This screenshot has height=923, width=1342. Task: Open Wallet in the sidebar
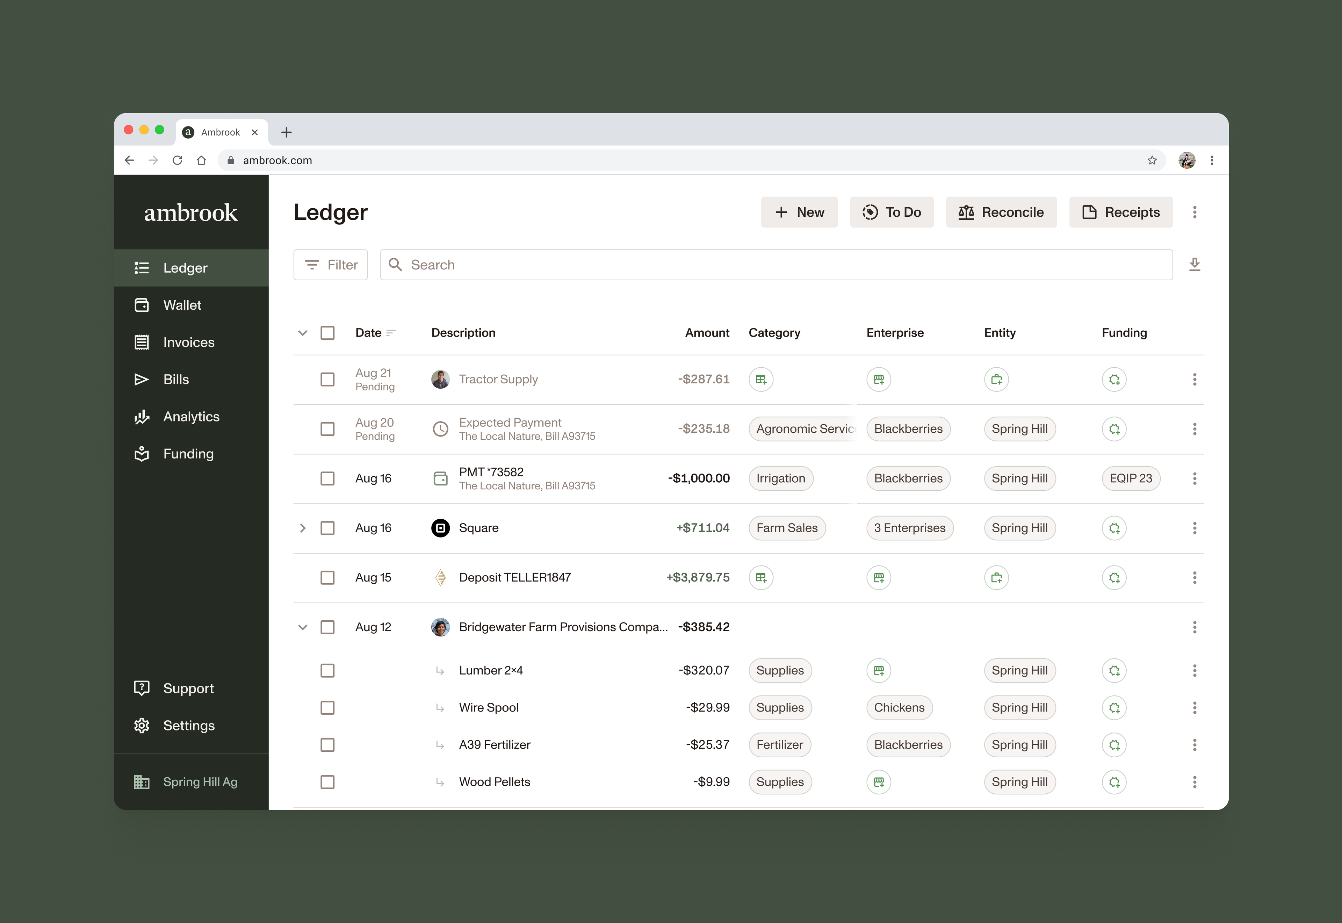tap(182, 305)
